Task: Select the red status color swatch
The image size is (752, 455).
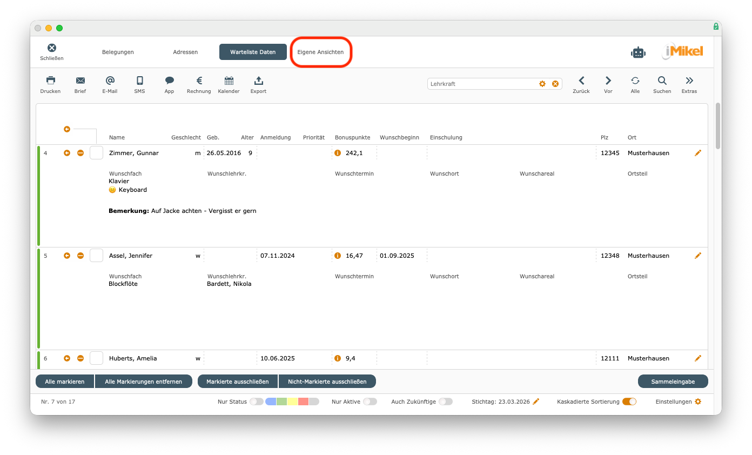Action: pos(303,402)
